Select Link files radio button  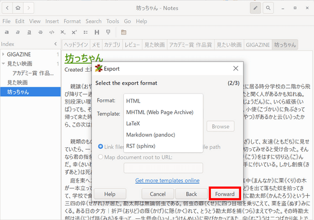pyautogui.click(x=100, y=147)
